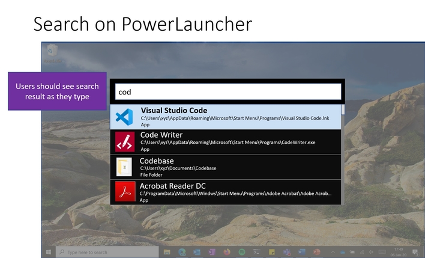The width and height of the screenshot is (425, 258).
Task: Click the Acrobat Reader DC icon
Action: 125,191
